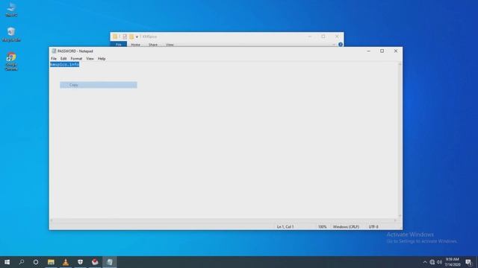
Task: Click the volume speaker tray icon
Action: click(440, 262)
